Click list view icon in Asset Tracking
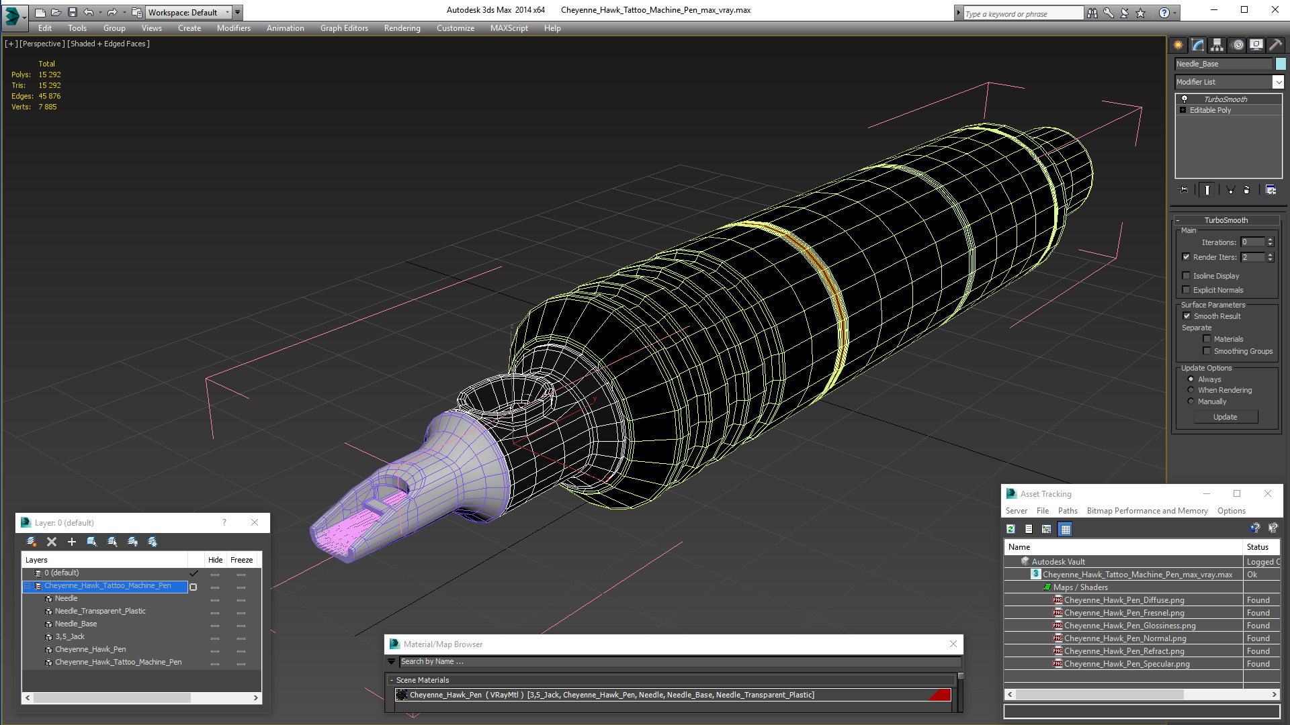Viewport: 1290px width, 725px height. 1029,529
